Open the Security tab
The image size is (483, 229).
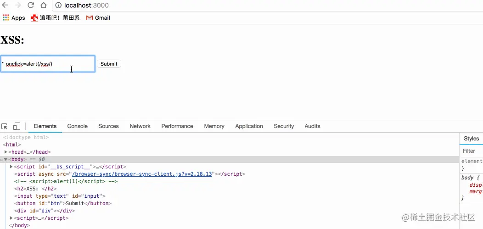pyautogui.click(x=284, y=126)
